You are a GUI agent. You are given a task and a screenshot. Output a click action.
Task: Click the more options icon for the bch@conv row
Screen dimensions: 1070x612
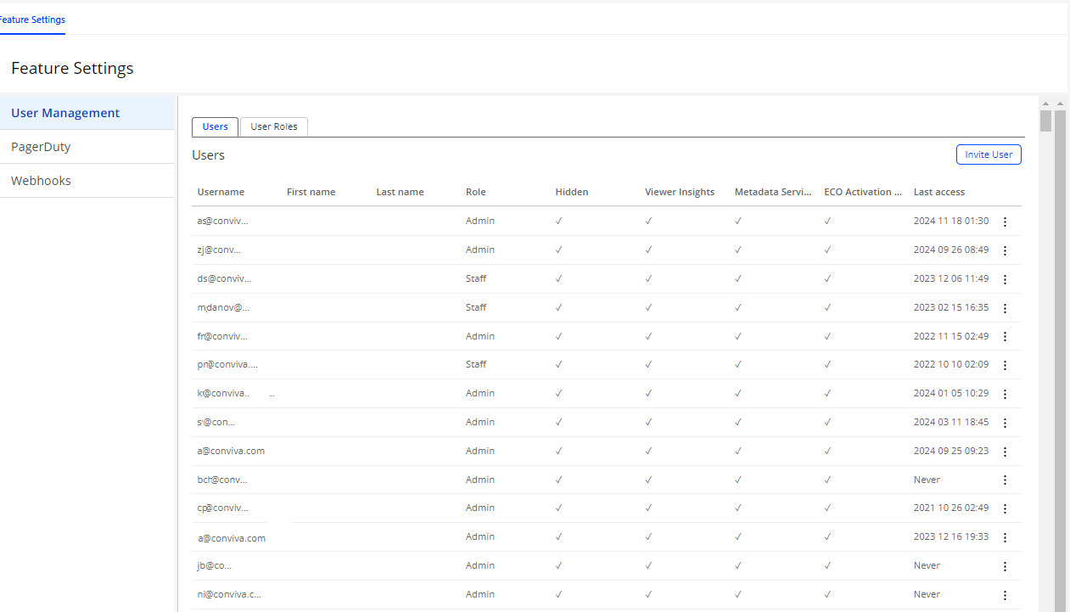tap(1005, 480)
